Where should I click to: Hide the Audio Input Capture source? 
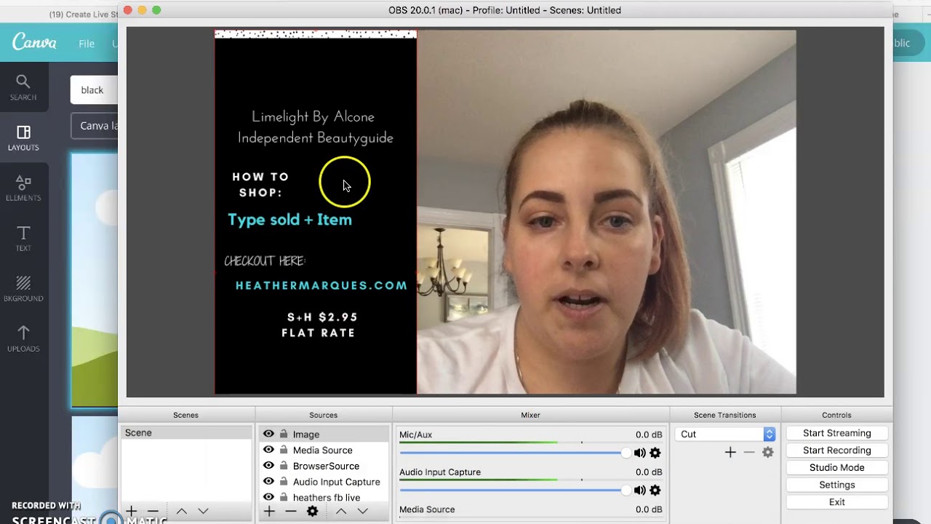[268, 482]
